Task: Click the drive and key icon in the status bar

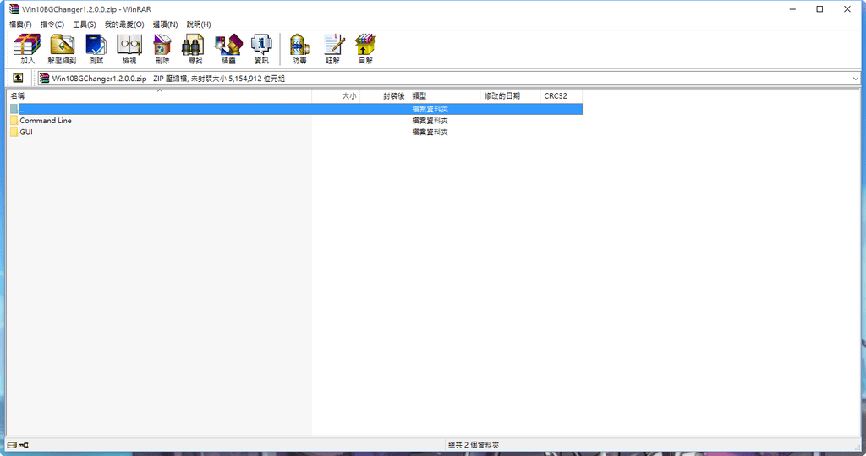Action: [x=18, y=445]
